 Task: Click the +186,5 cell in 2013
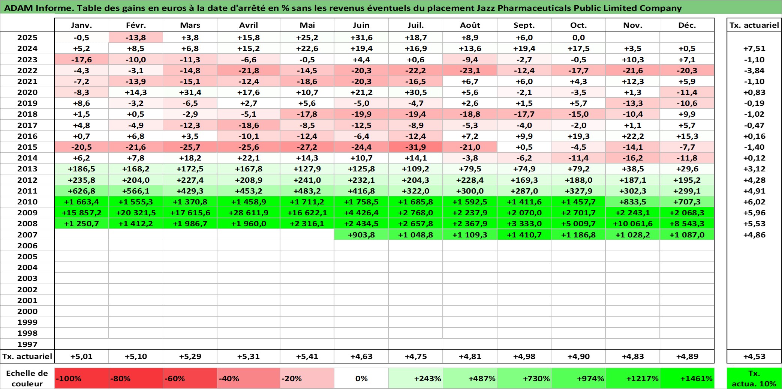click(x=81, y=169)
